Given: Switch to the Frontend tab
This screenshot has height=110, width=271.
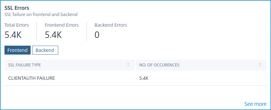Looking at the screenshot, I should [18, 50].
